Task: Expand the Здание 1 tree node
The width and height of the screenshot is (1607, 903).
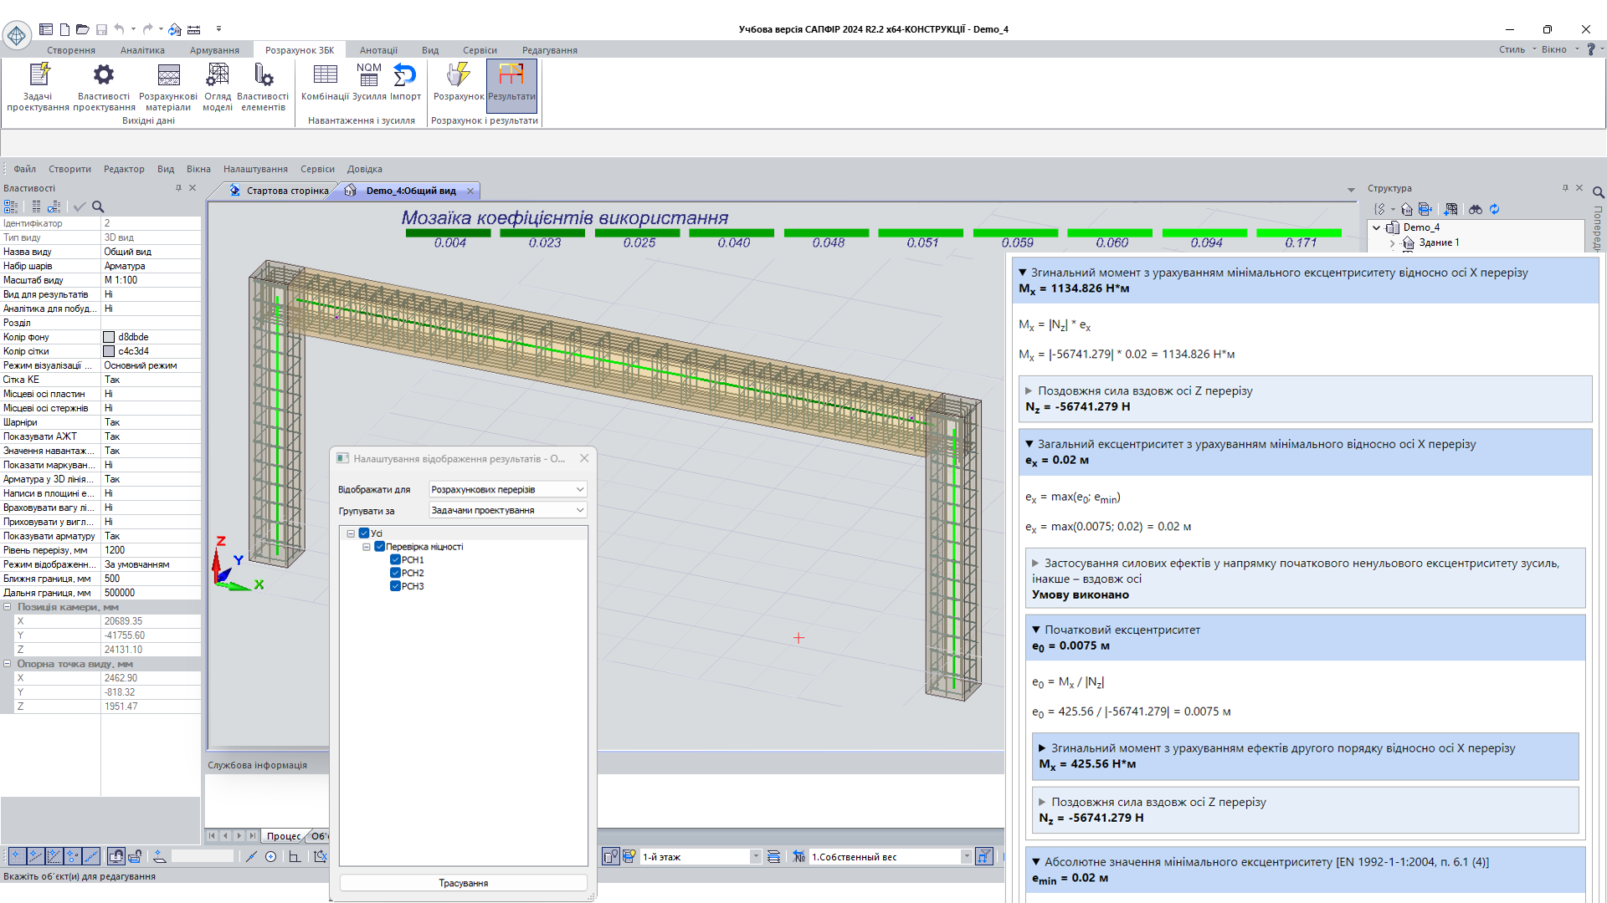Action: [1392, 243]
